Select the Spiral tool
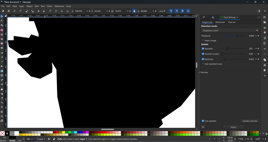Screen dimensions: 268x142 point(2,48)
